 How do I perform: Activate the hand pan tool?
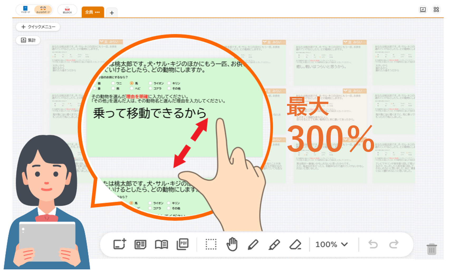coord(232,244)
